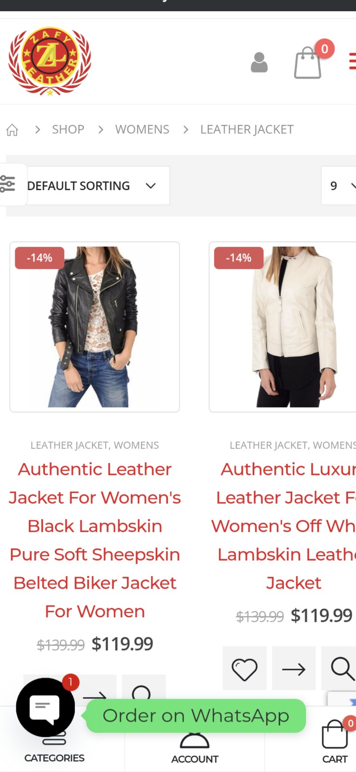The width and height of the screenshot is (356, 772).
Task: Add off-white jacket to wishlist heart
Action: click(245, 668)
